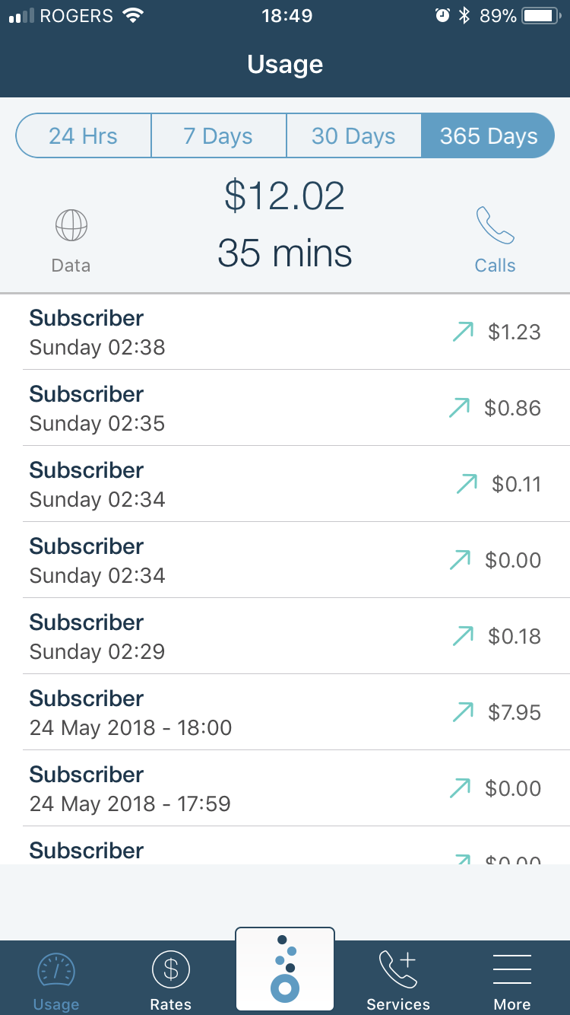Open Subscriber call from Sunday 02:35
Viewport: 570px width, 1015px height.
[228, 409]
